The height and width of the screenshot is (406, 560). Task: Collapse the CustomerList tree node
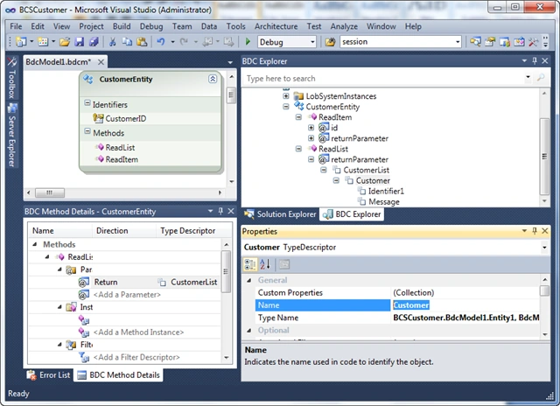click(x=324, y=170)
